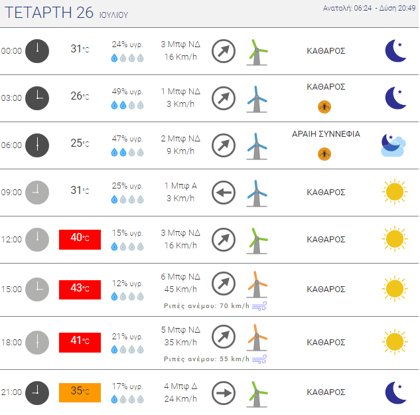This screenshot has width=420, height=415.
Task: Click the west wind arrow at 21:00
Action: point(224,393)
